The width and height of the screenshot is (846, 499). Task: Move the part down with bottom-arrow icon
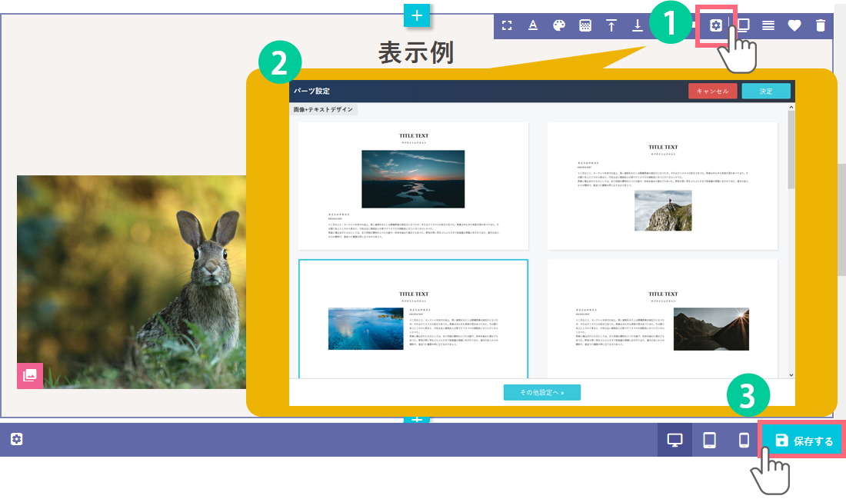point(638,25)
